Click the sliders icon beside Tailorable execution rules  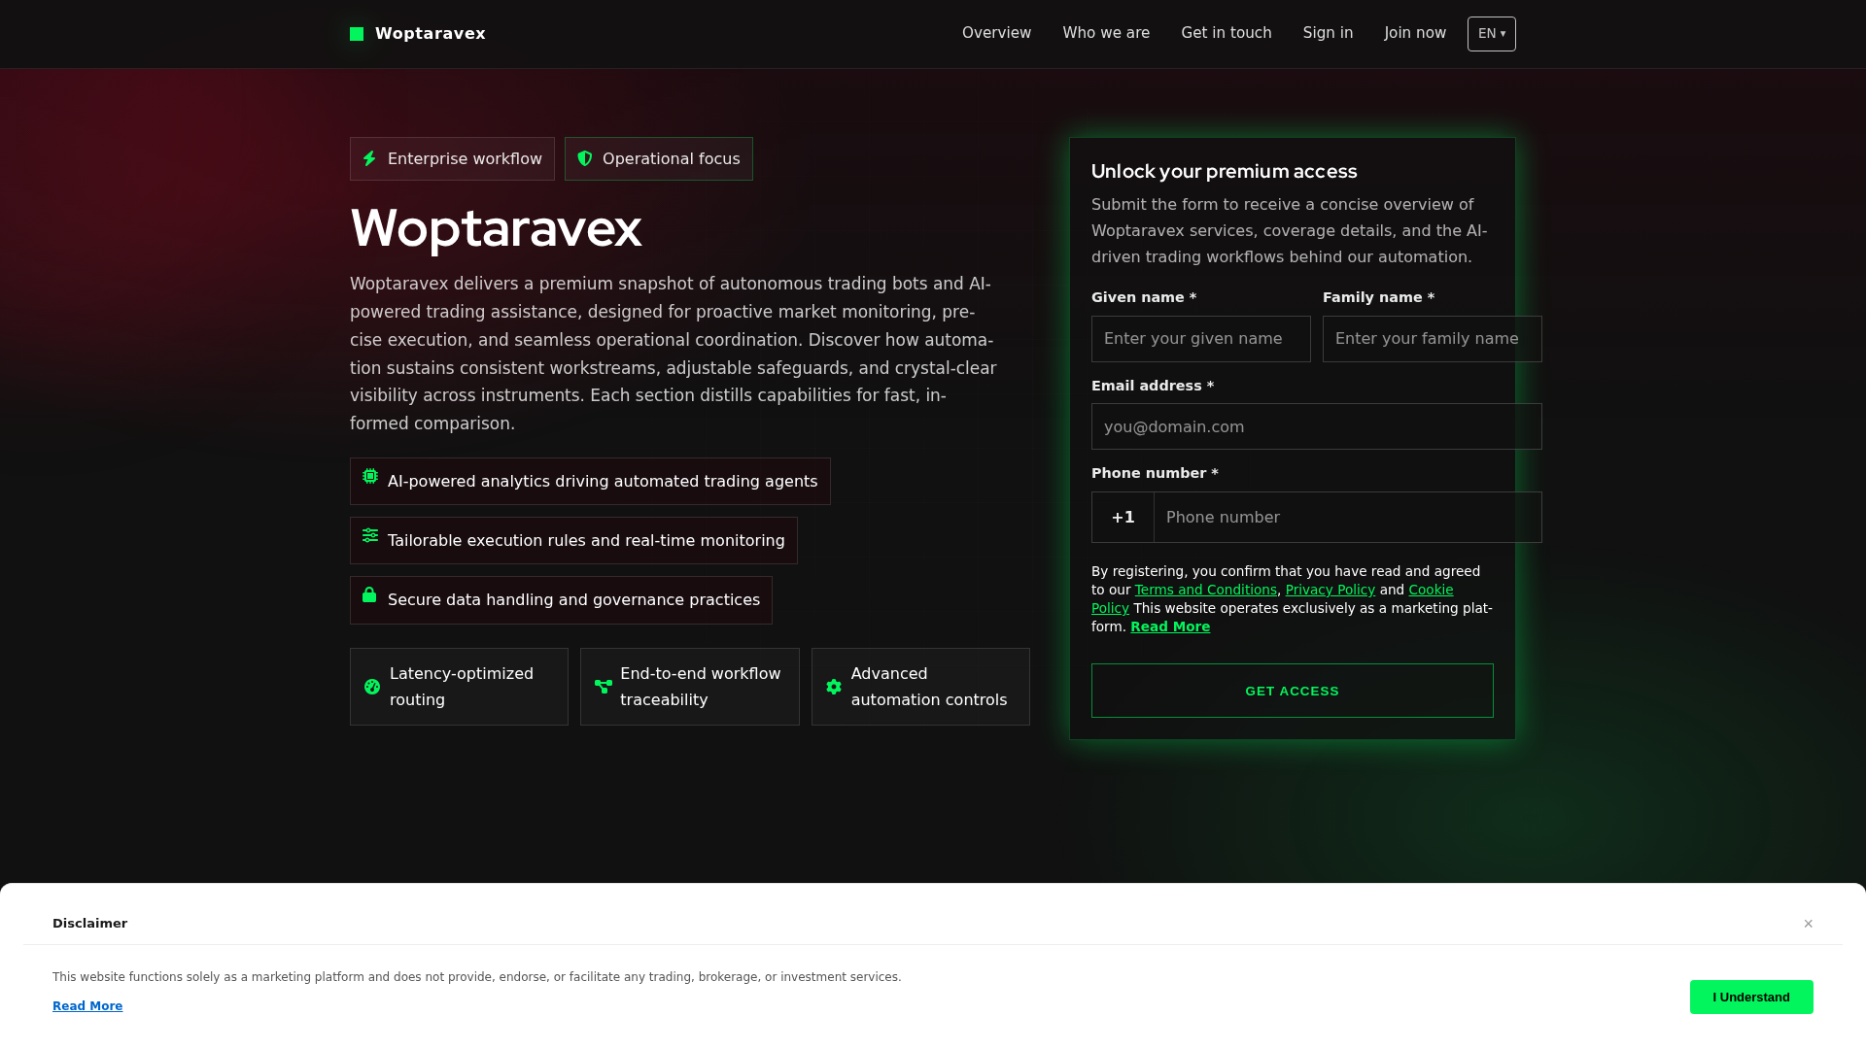370,535
